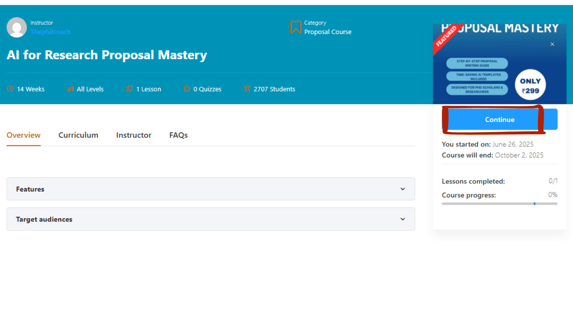Click the graduation icon beside 2707 Students
This screenshot has height=322, width=573.
tap(247, 89)
